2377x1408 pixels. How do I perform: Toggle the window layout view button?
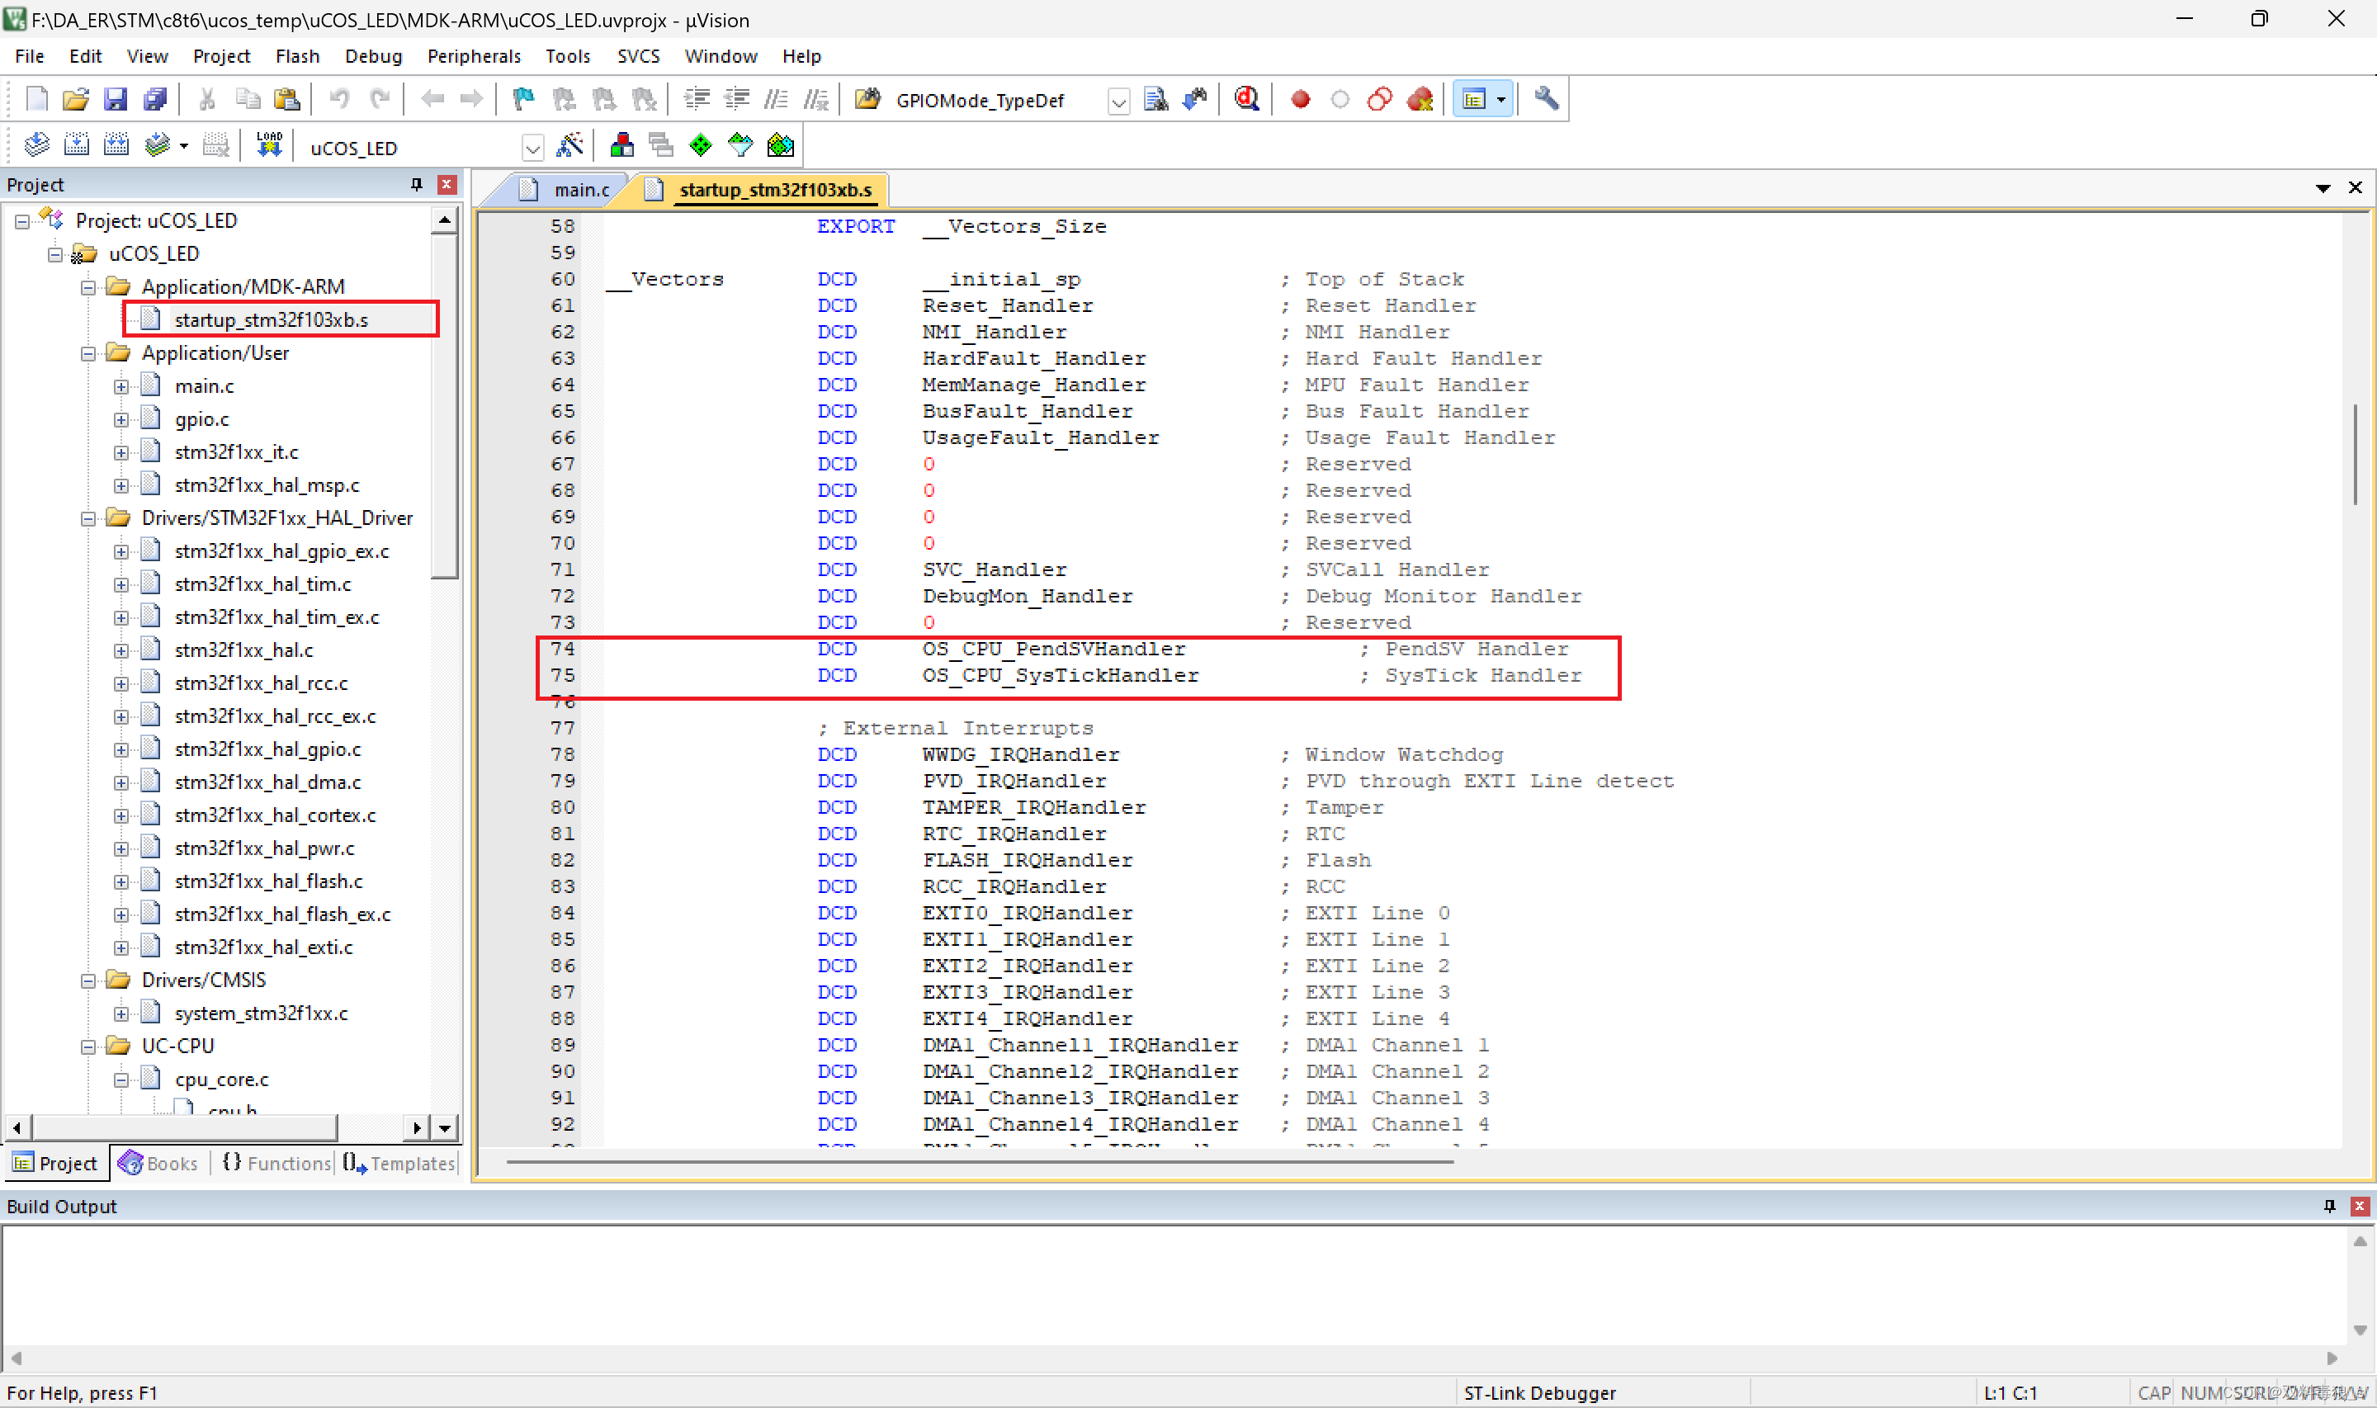1473,99
